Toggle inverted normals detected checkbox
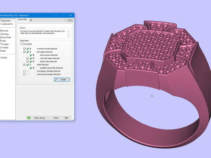The image size is (211, 158). click(25, 49)
